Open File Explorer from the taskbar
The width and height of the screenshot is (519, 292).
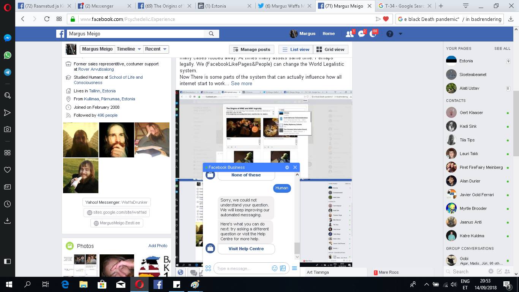(x=83, y=284)
